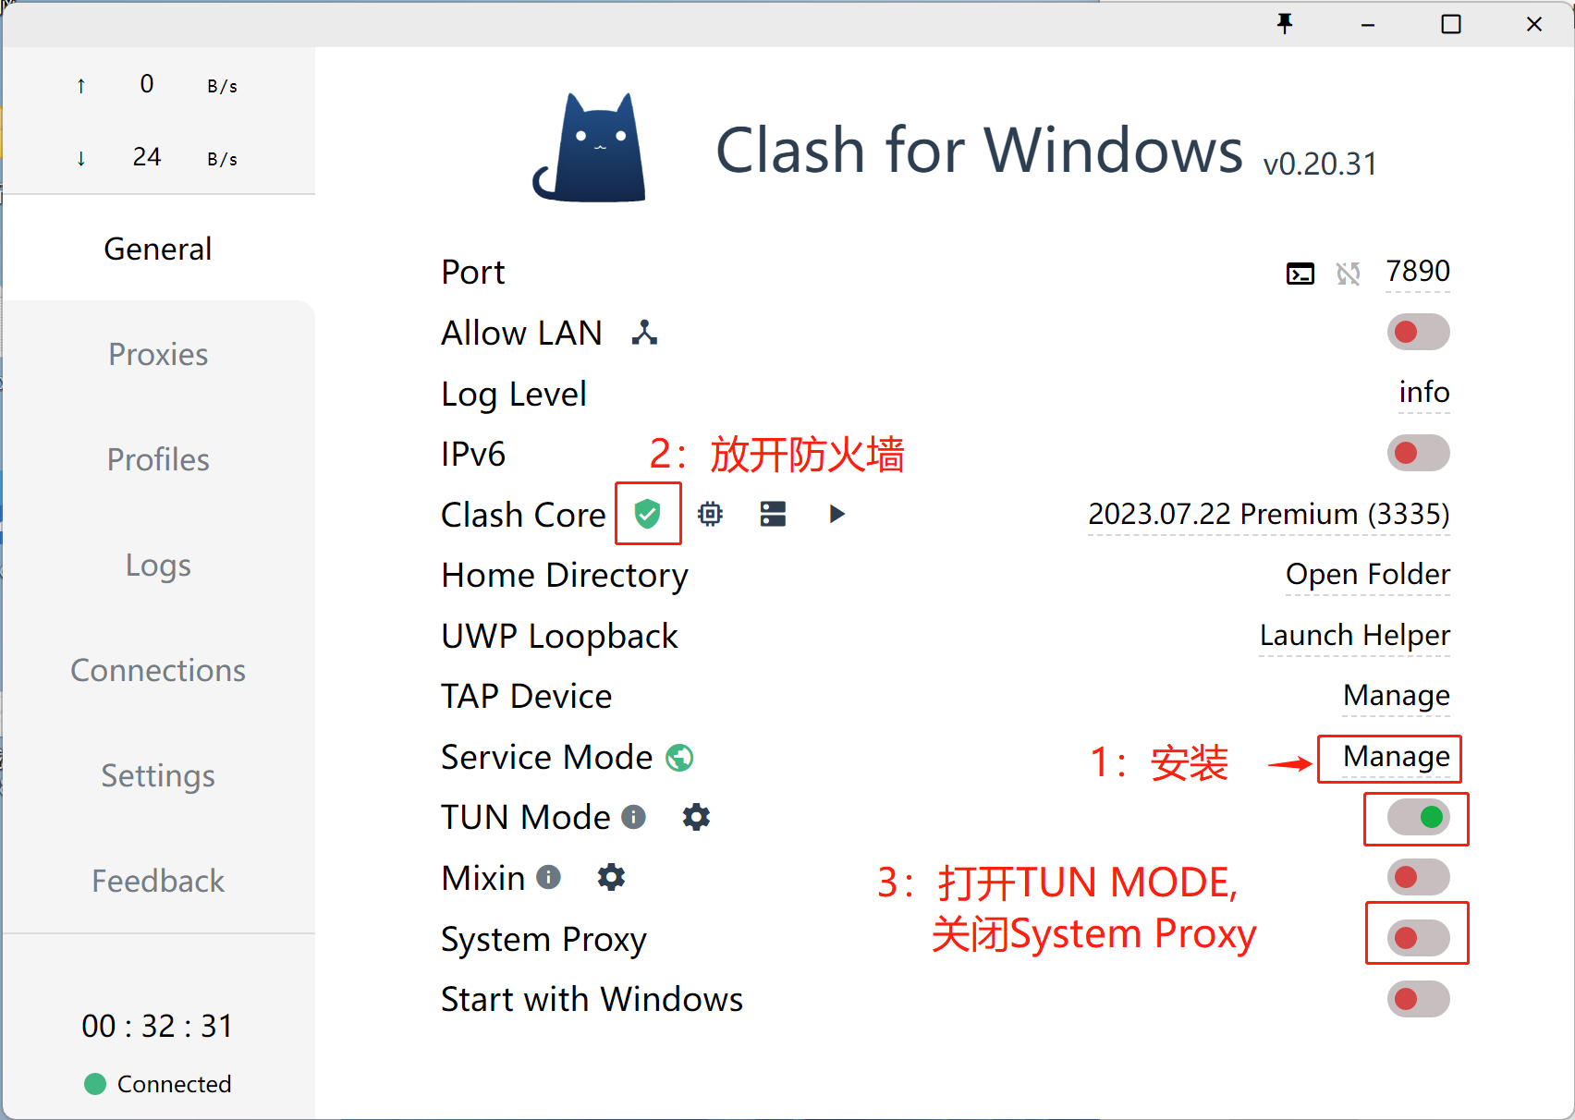
Task: Click the Service Mode label
Action: click(x=547, y=757)
